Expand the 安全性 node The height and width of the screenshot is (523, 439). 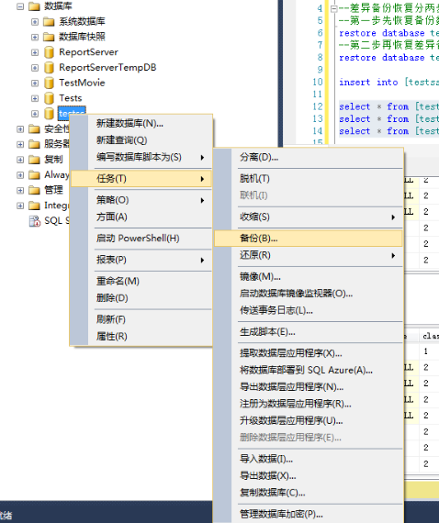[x=20, y=129]
